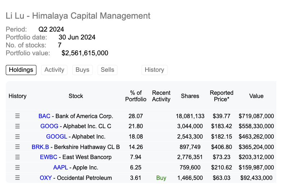281x191 pixels.
Task: Open history icon for GOOGL row
Action: (x=17, y=136)
